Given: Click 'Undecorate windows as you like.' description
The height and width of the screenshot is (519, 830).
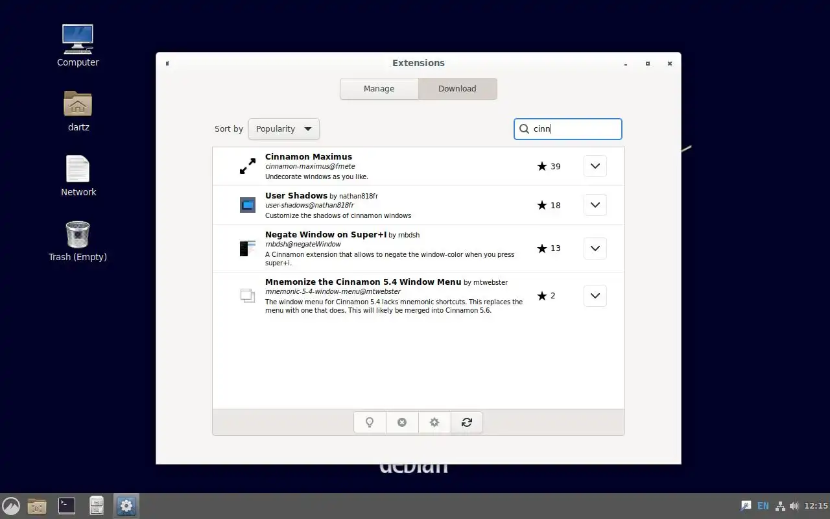Looking at the screenshot, I should click(x=316, y=176).
